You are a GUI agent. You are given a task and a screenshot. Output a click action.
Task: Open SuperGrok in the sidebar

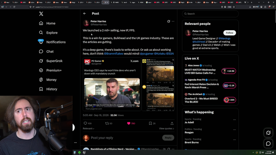pos(51,61)
